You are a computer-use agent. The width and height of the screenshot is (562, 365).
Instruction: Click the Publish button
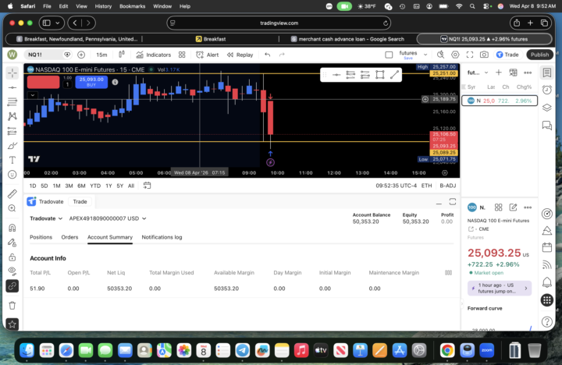[540, 55]
